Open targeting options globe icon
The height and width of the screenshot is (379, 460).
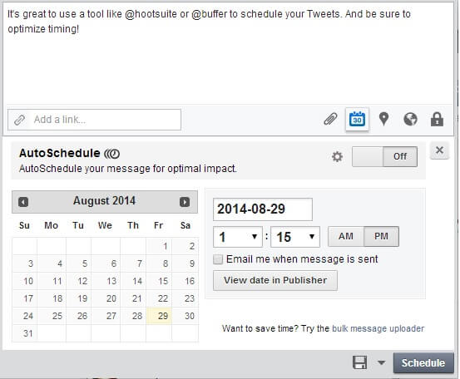tap(410, 120)
